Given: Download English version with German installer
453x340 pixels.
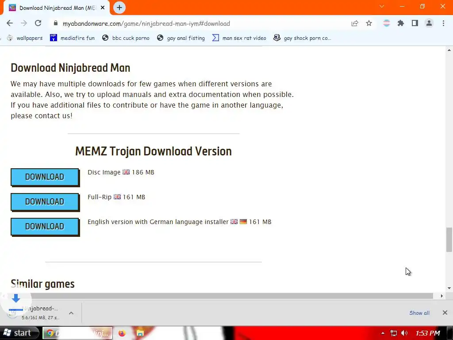Looking at the screenshot, I should point(45,226).
